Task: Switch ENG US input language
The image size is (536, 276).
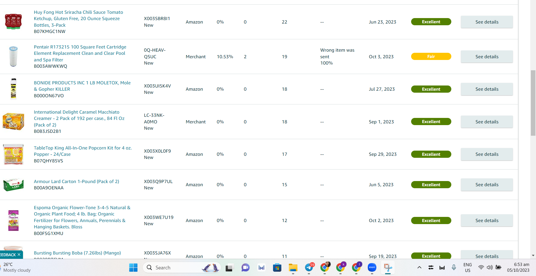Action: [x=468, y=267]
